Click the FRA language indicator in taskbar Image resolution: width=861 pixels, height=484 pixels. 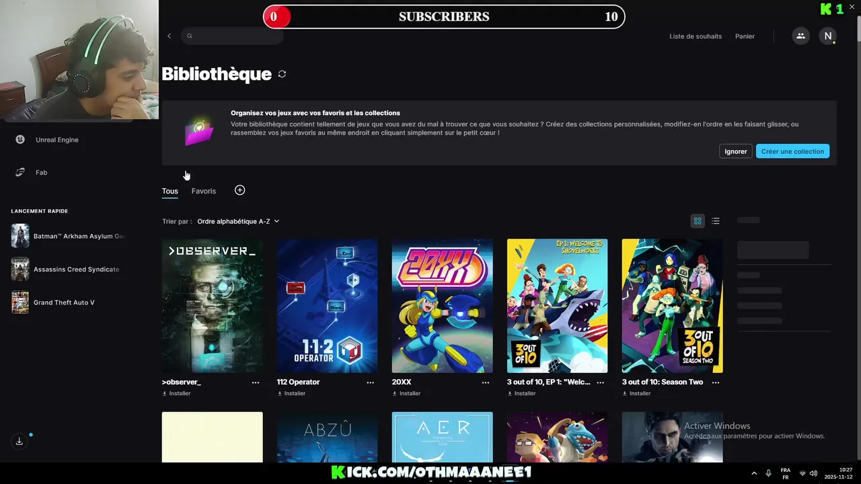[786, 473]
